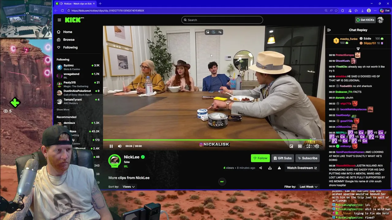Click the browser address bar URL
Screen dimensions: 392x220
click(x=107, y=10)
